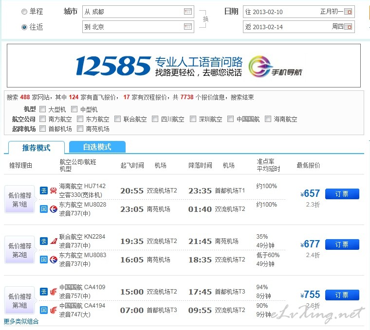Open 更多类似组合 link
This screenshot has width=370, height=330.
[21, 321]
